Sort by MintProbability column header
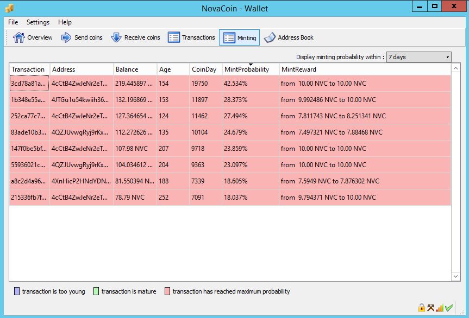 [x=251, y=69]
